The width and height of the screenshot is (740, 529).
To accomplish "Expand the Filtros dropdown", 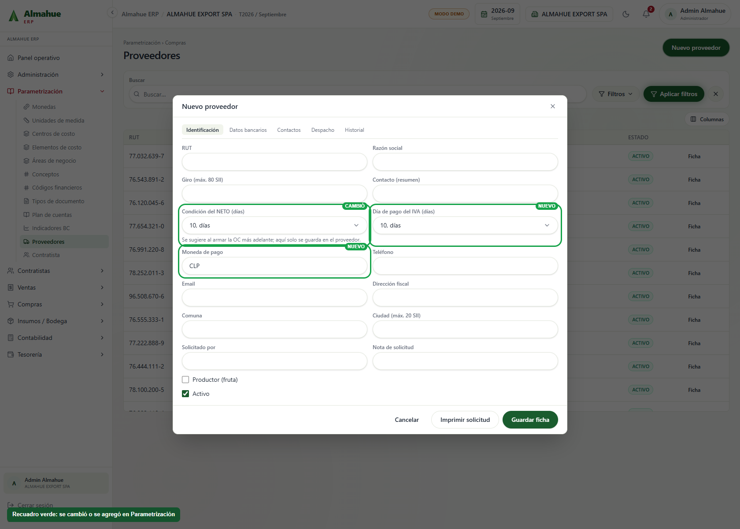I will pos(616,94).
